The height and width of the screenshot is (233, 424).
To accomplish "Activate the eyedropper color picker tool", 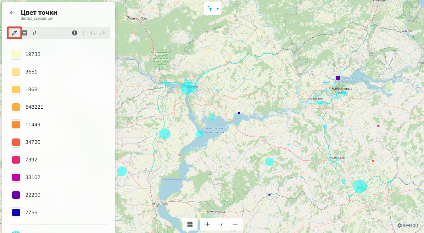I will point(14,33).
